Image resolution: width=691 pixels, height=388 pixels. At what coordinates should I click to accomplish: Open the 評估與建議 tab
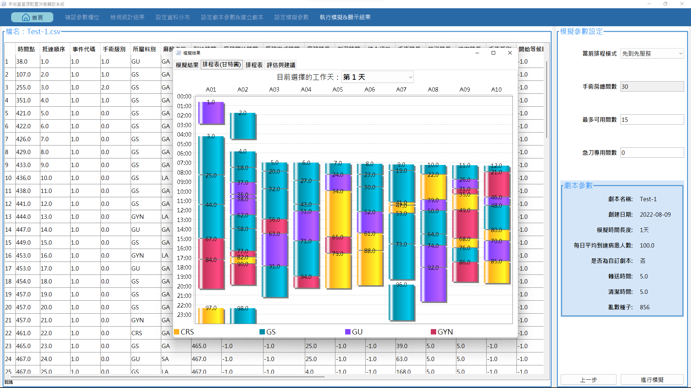tap(281, 65)
